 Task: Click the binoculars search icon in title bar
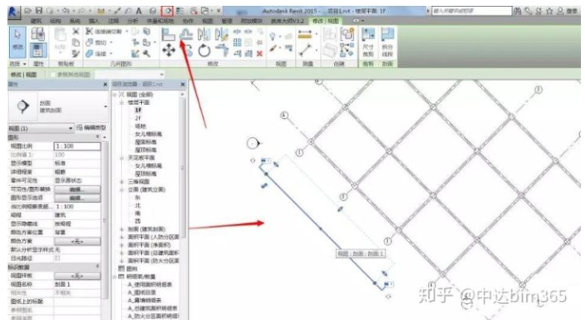click(518, 11)
